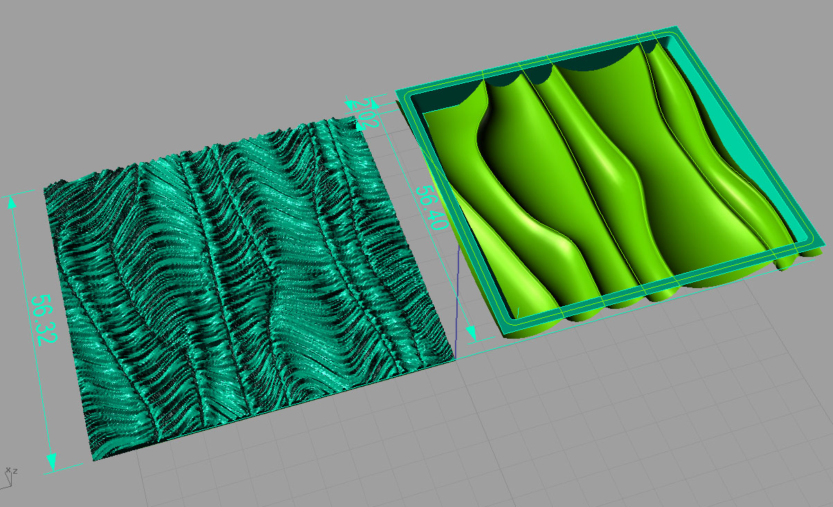Select the small 2.02 dimension label
The height and width of the screenshot is (507, 833).
(x=366, y=113)
